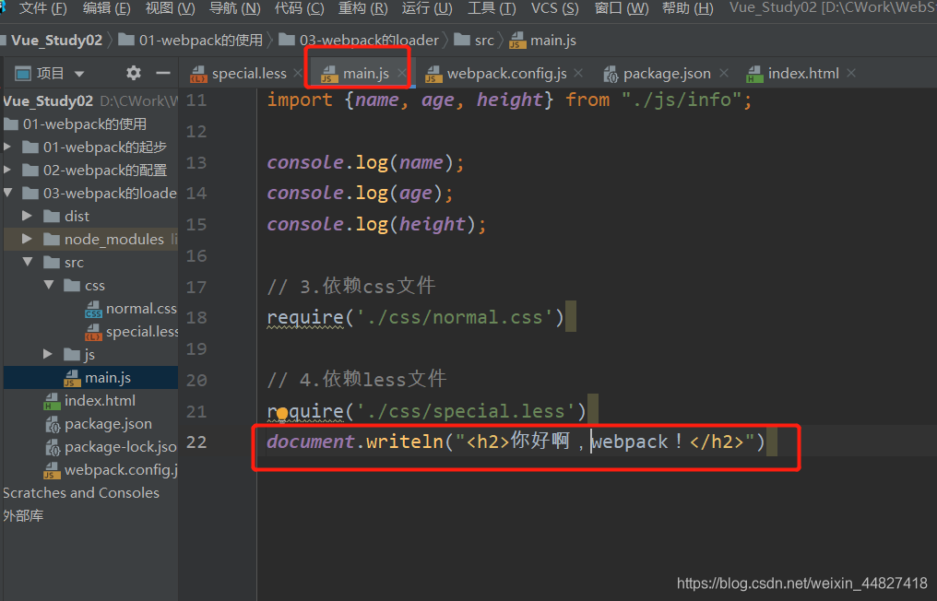The width and height of the screenshot is (937, 601).
Task: Collapse the 03-webpack的loader folder arrow
Action: (x=7, y=193)
